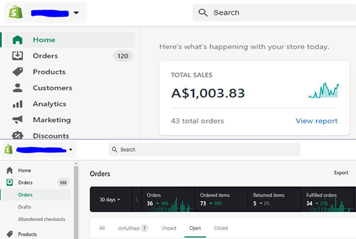The image size is (356, 239).
Task: Click the Returned items 5 metric card
Action: tap(274, 200)
